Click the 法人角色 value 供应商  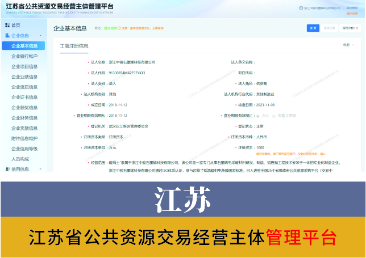261,83
